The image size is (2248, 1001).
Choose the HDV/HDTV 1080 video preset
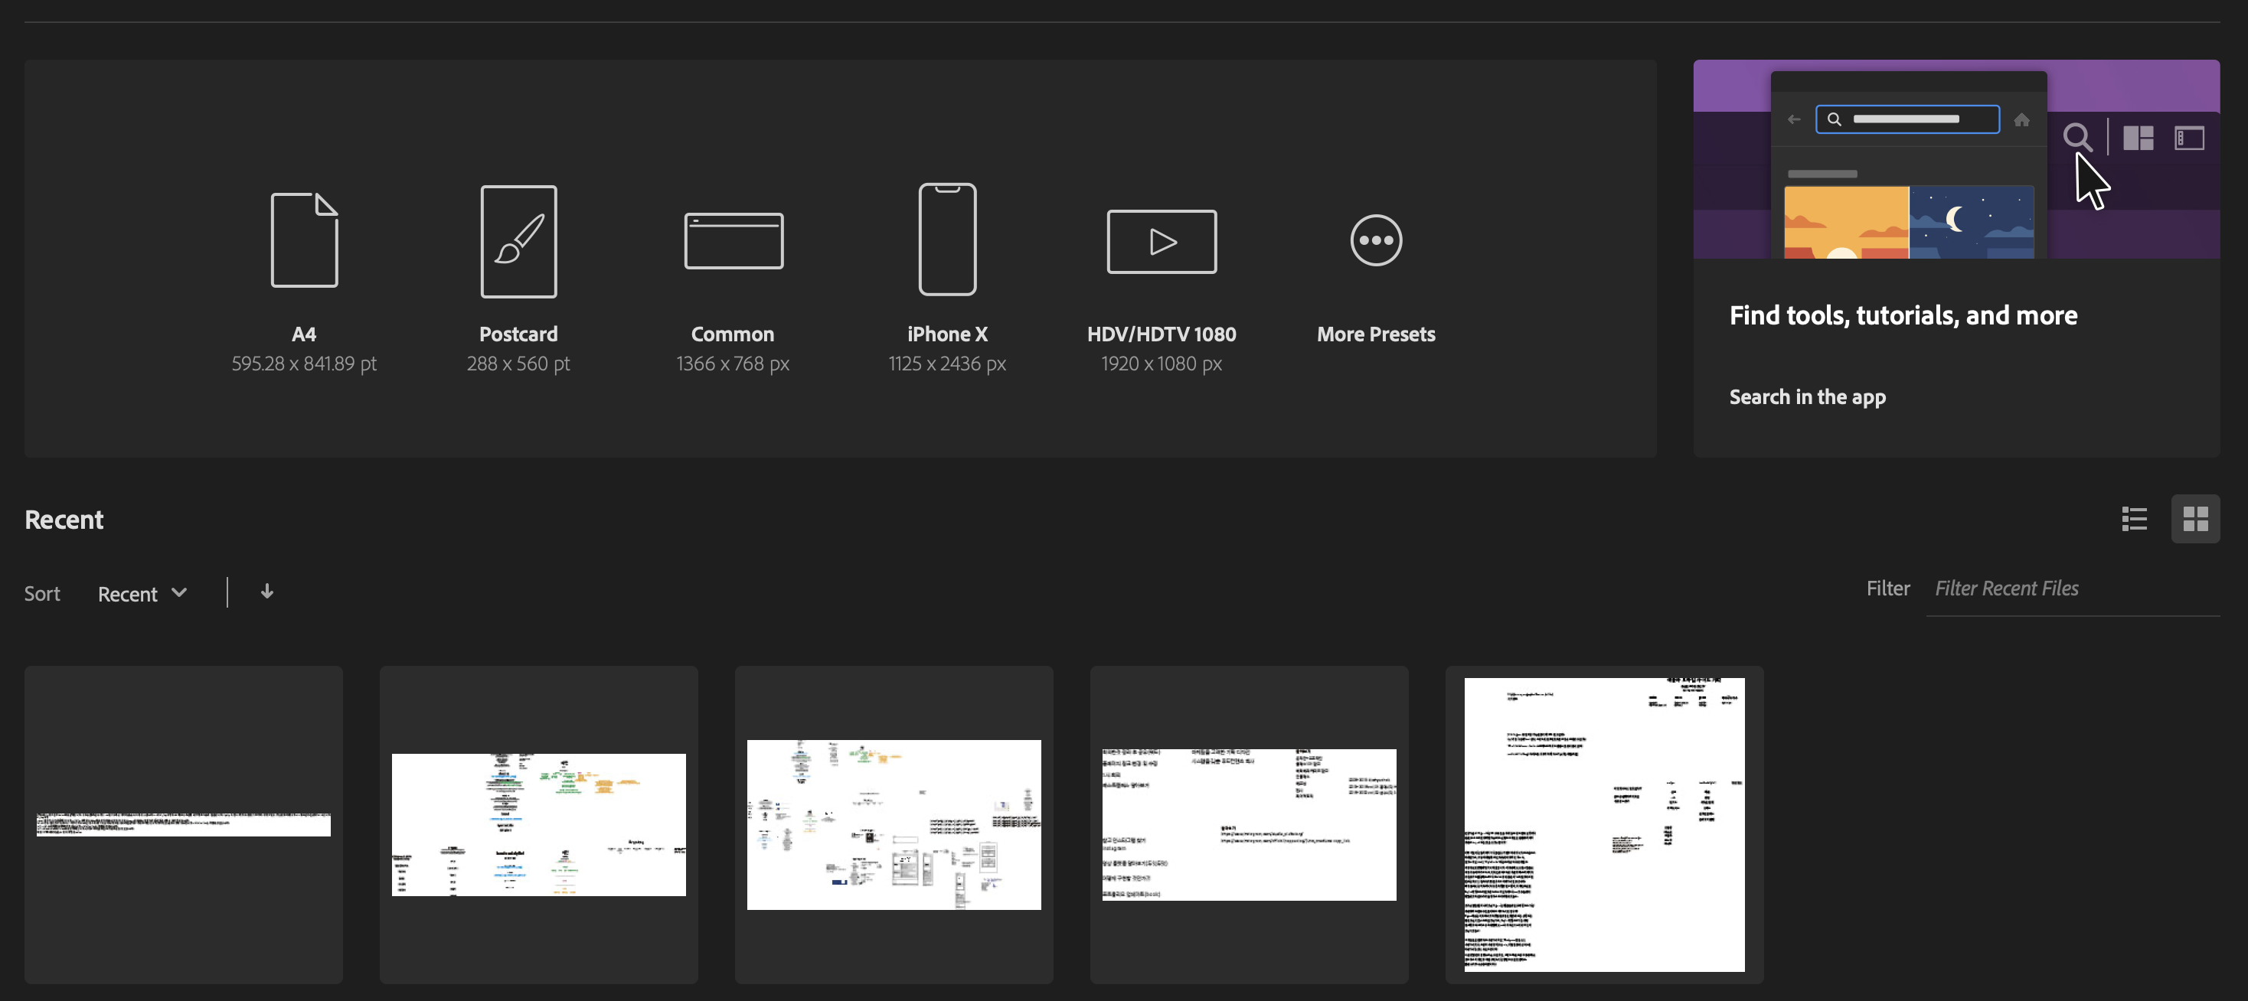(x=1161, y=242)
